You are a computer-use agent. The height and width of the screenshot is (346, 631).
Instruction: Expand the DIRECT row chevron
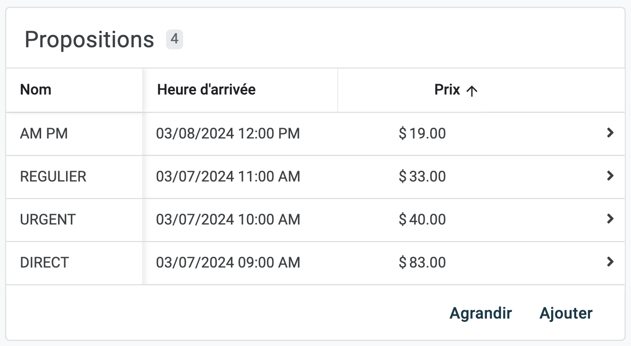click(x=610, y=261)
